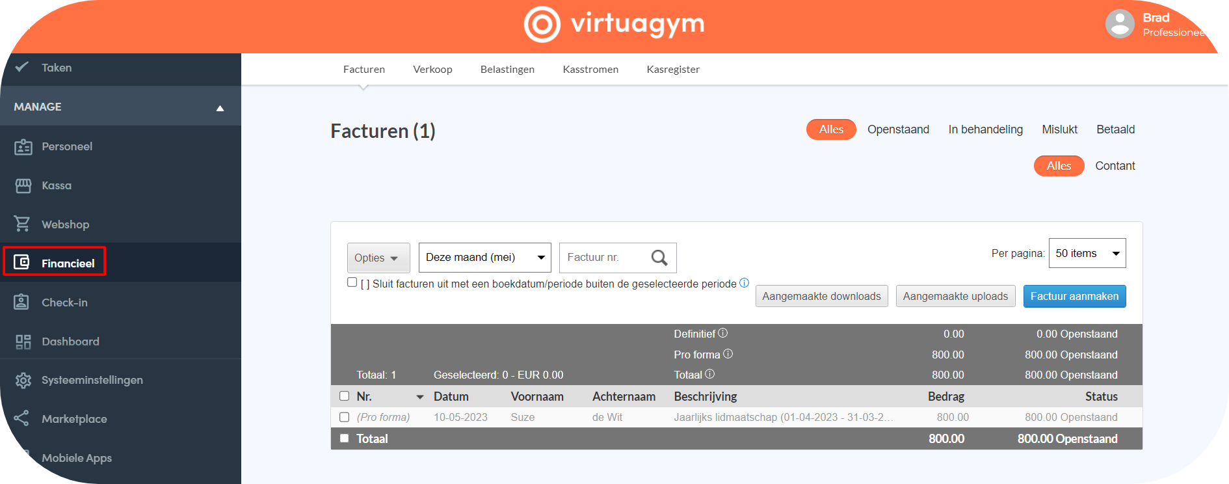
Task: Select the Pro forma invoice row checkbox
Action: [x=345, y=417]
